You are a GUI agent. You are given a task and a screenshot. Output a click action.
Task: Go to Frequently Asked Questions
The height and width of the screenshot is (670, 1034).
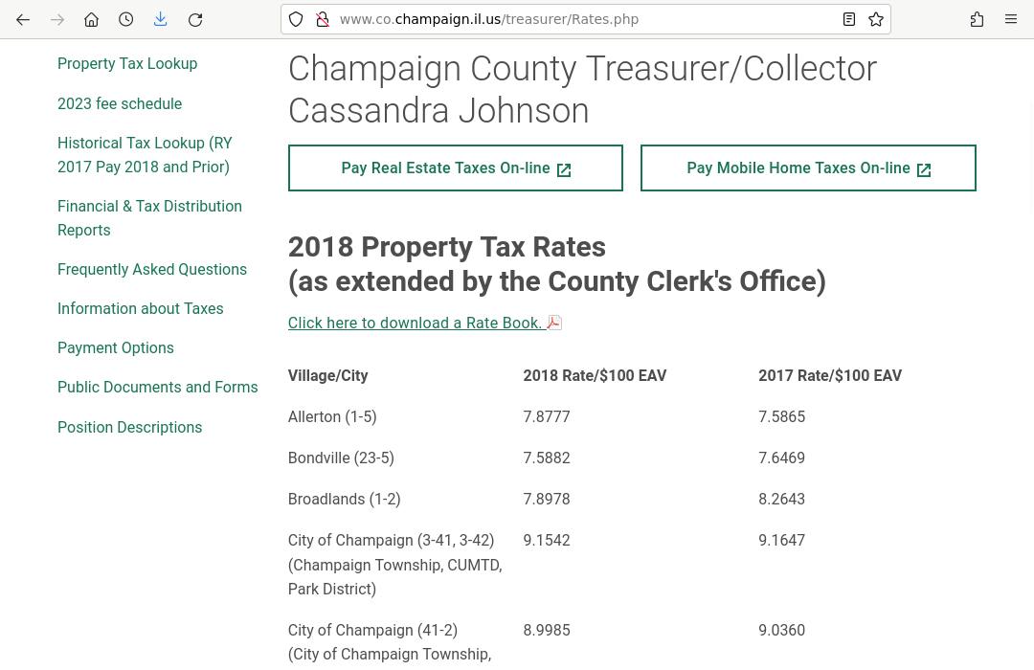pos(152,270)
